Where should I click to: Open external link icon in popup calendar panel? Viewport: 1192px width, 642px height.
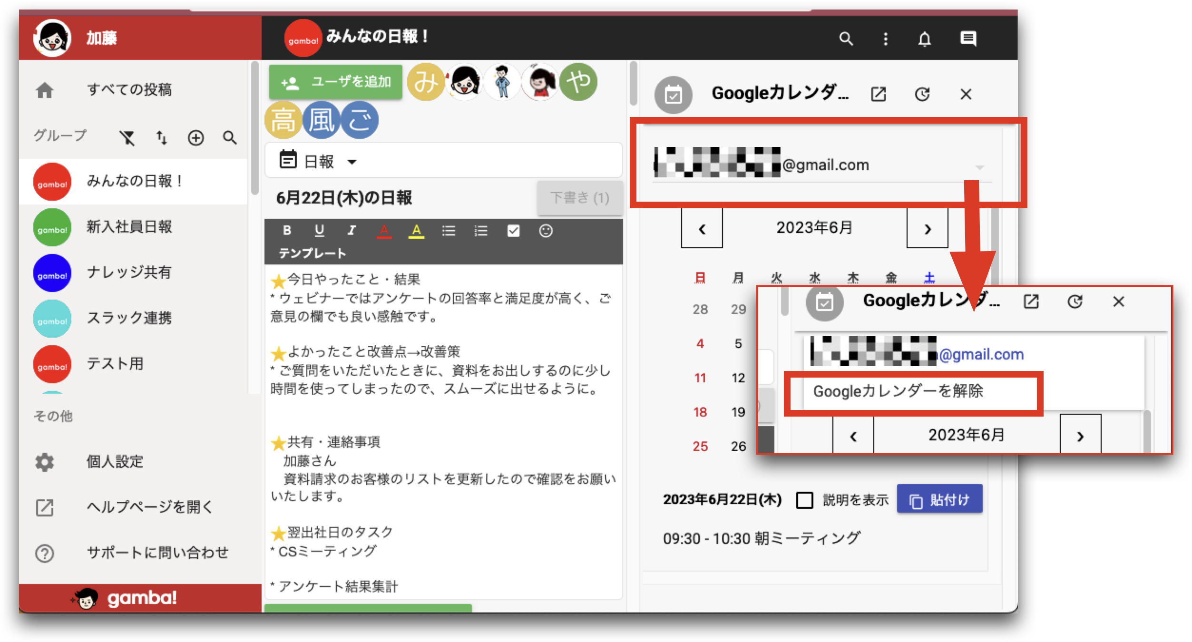[x=1031, y=302]
